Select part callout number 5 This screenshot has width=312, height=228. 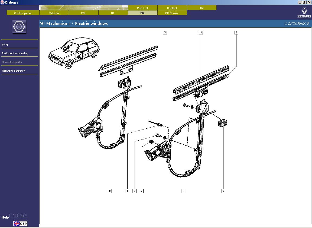click(165, 33)
